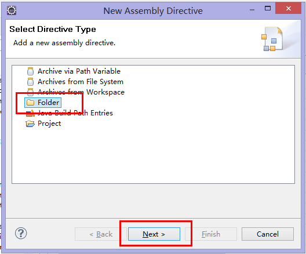Select Archives from File System directive
This screenshot has width=306, height=254.
81,82
